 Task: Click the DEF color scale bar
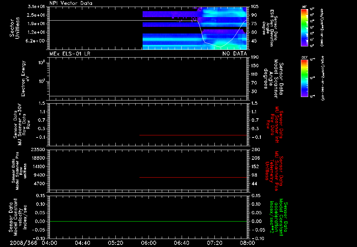(x=304, y=78)
